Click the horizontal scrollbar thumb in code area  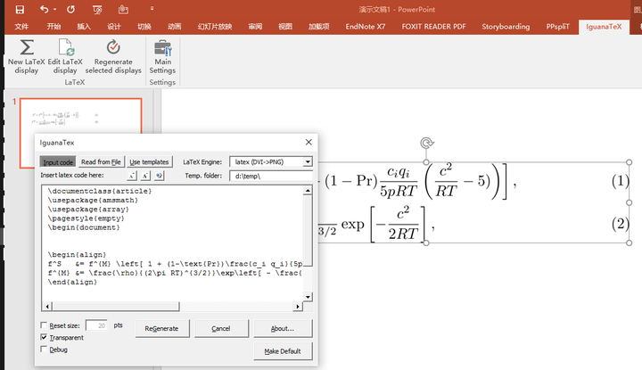[x=115, y=307]
